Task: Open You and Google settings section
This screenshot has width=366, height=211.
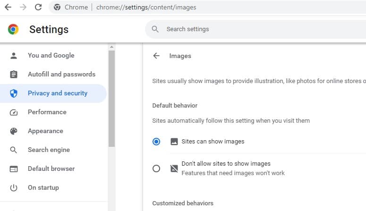Action: (51, 56)
